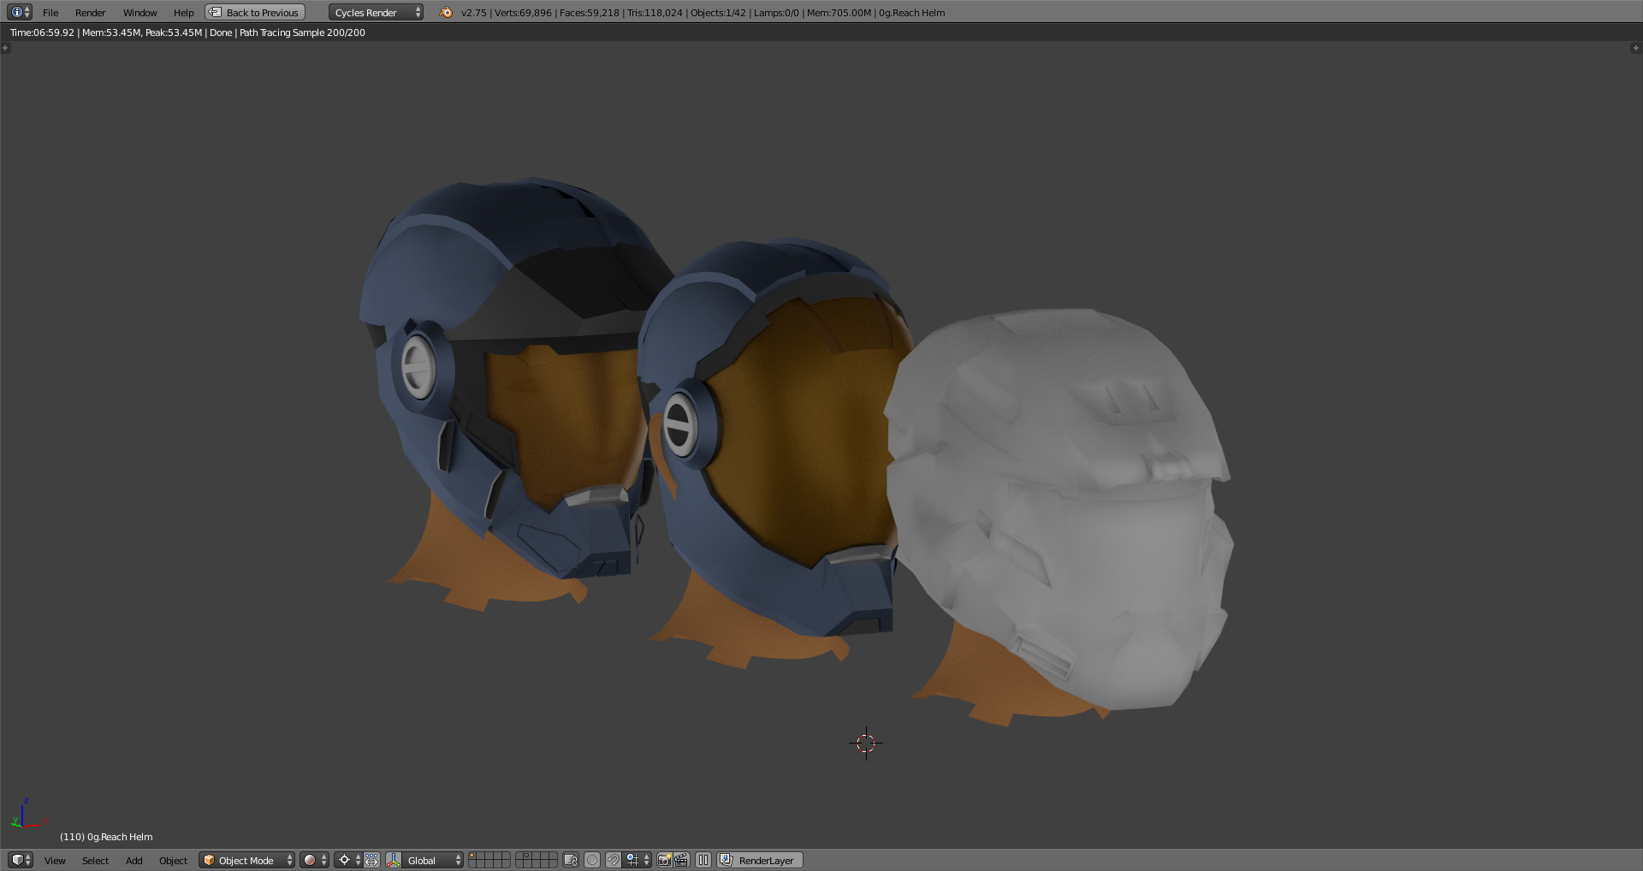
Task: Open the pivot point selector
Action: [348, 860]
